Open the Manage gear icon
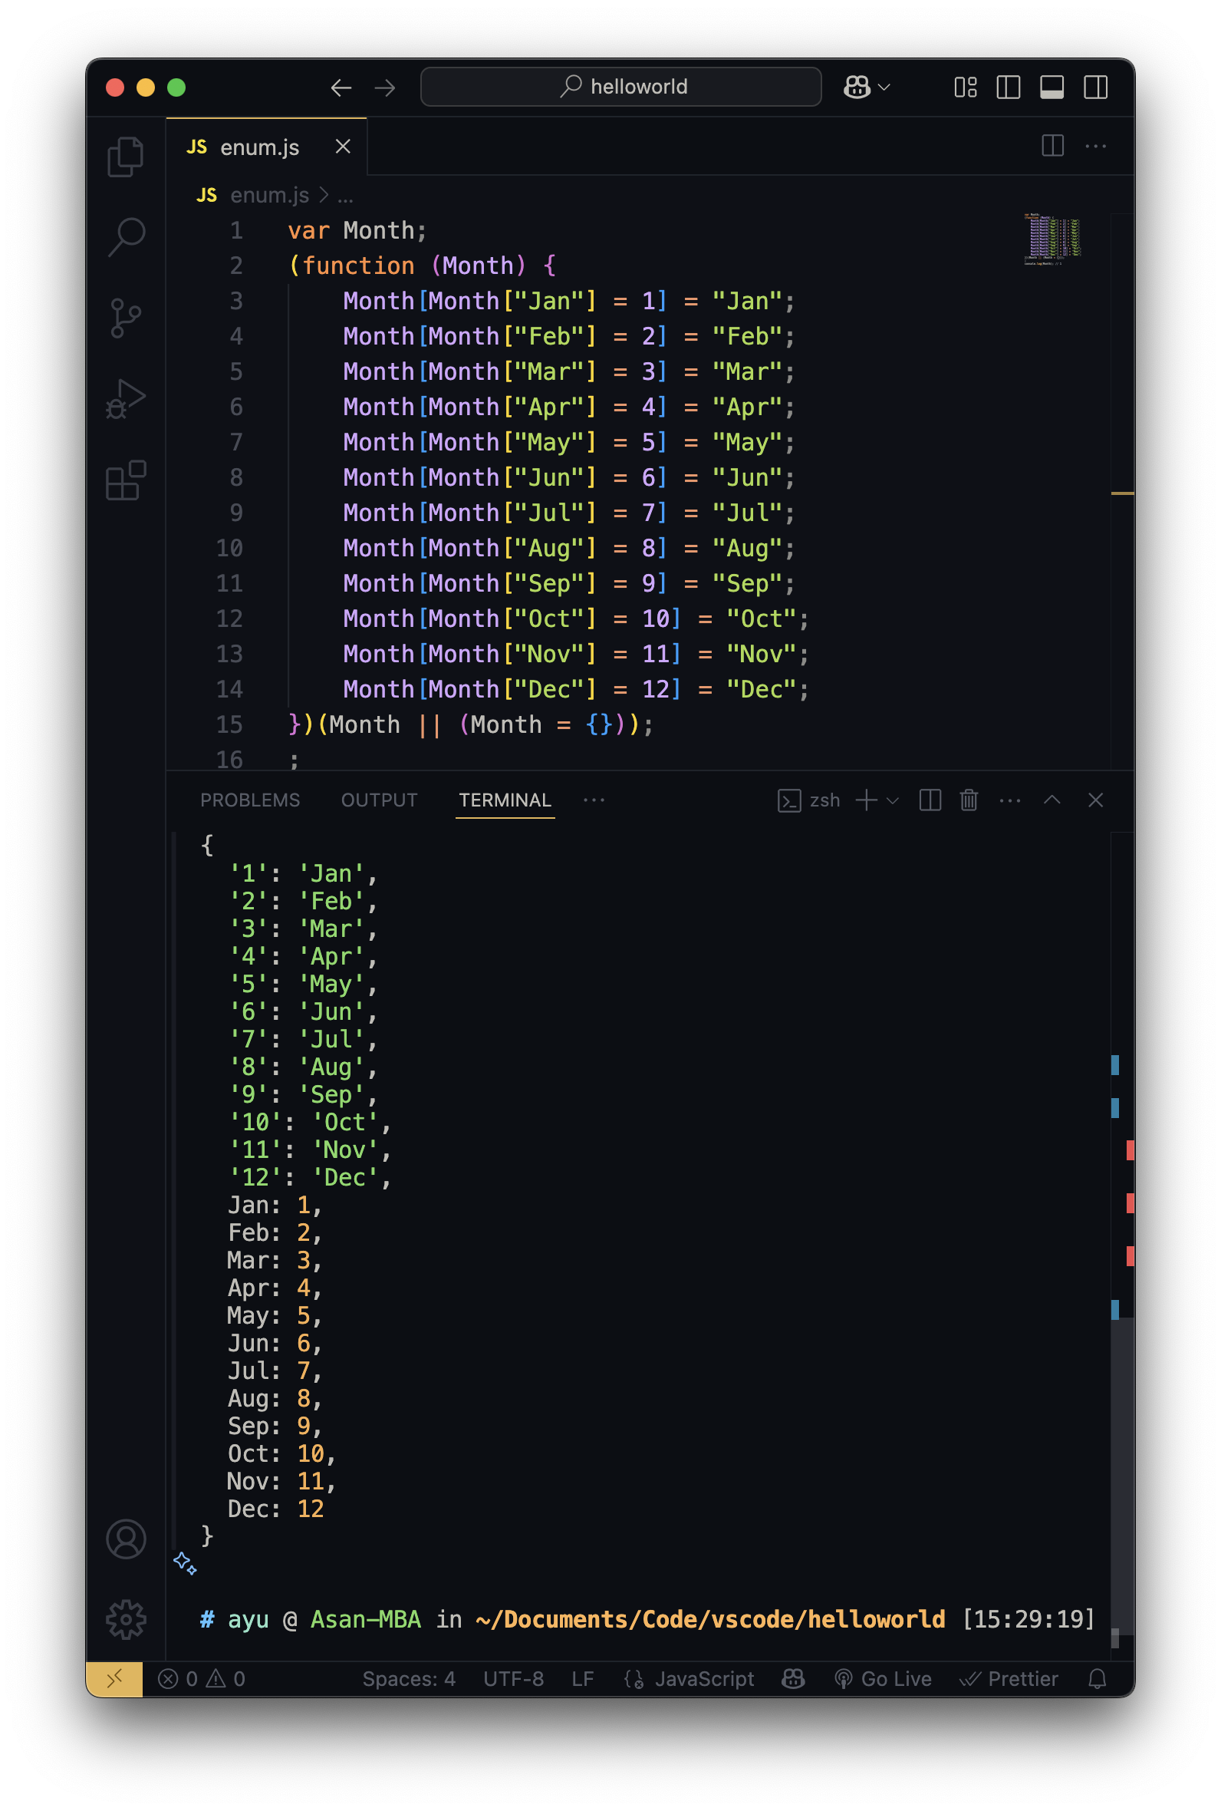Viewport: 1221px width, 1811px height. (x=125, y=1620)
